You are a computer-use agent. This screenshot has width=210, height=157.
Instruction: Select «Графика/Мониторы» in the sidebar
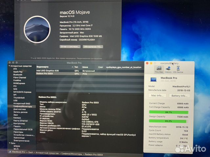[23, 107]
